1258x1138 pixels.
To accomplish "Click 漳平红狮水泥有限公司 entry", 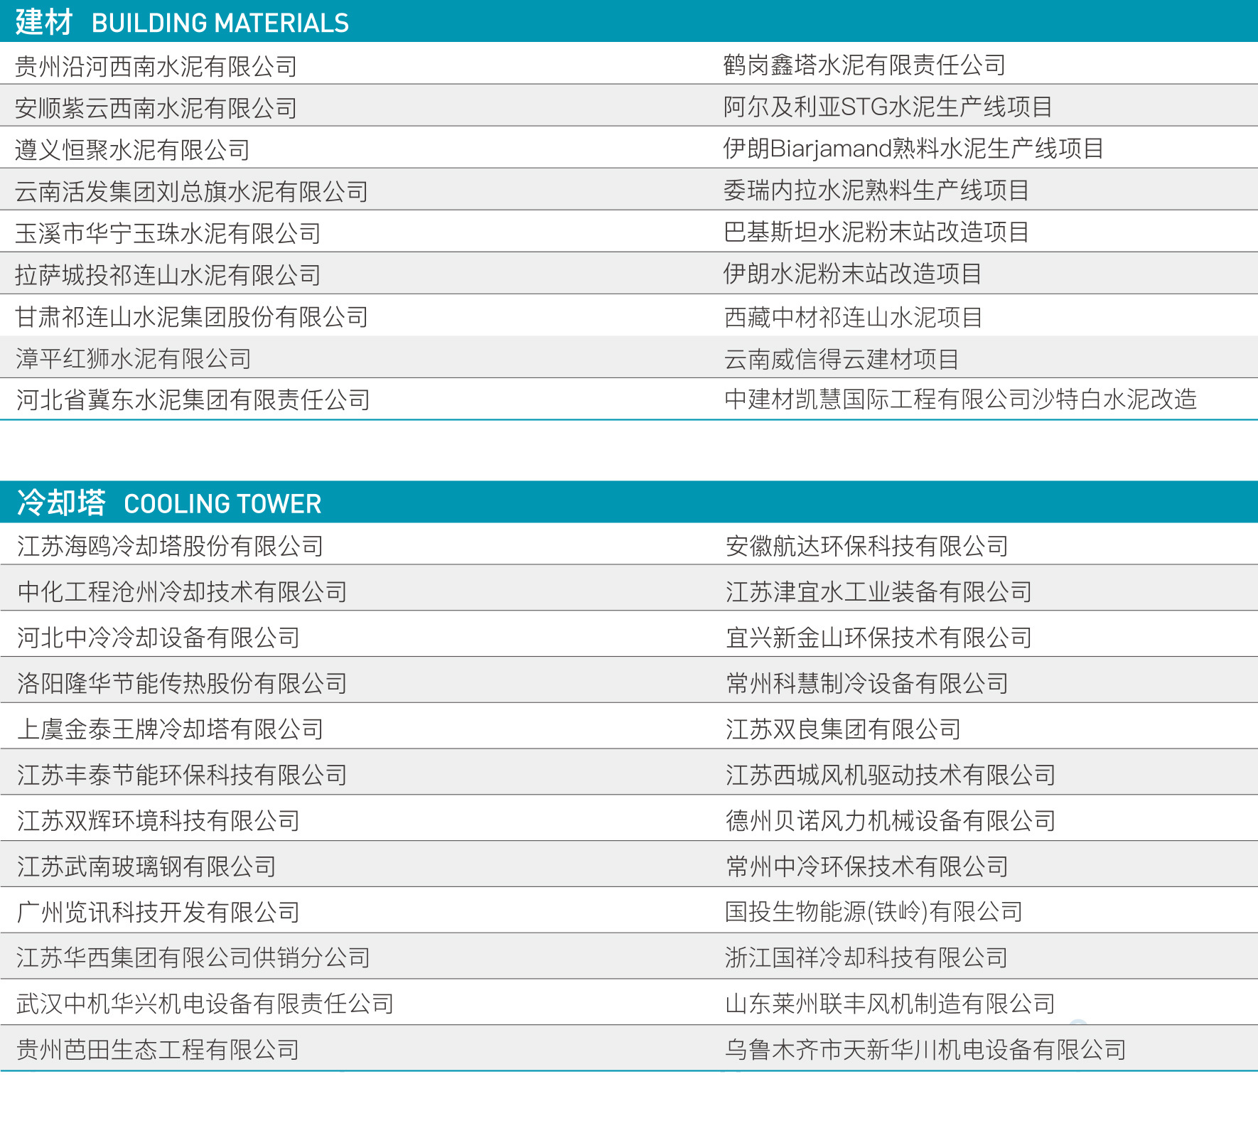I will point(134,358).
